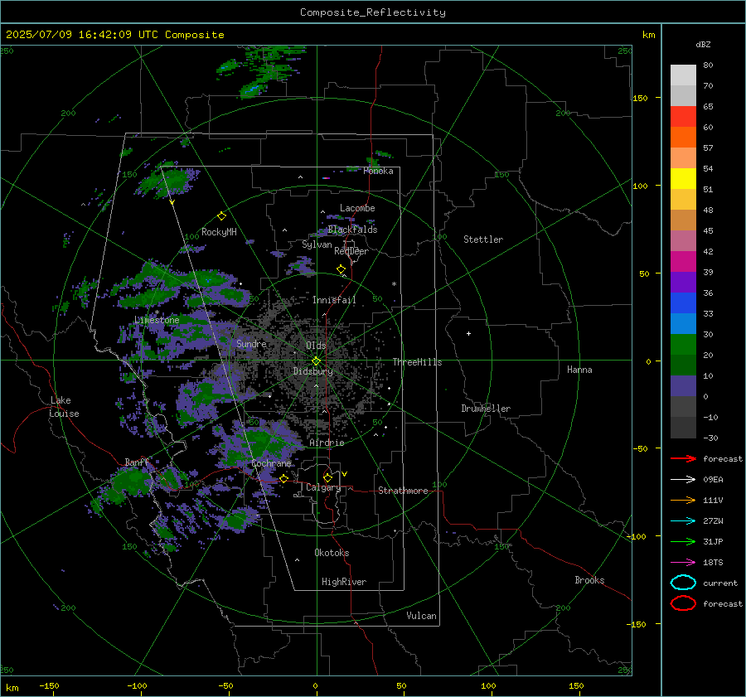Click the yellow diamond marker near RockyMH
This screenshot has height=697, width=746.
(221, 216)
